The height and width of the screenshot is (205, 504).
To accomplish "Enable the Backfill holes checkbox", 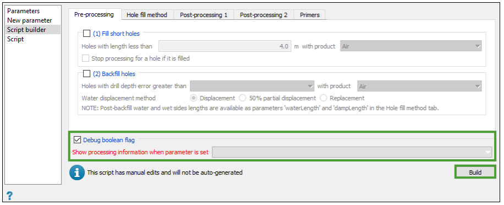I will [x=87, y=74].
